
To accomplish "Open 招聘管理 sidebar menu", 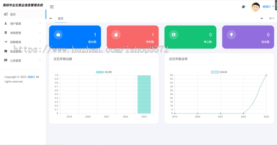I will pos(23,42).
